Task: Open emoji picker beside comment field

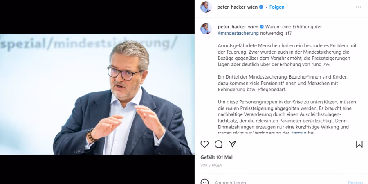Action: [205, 182]
